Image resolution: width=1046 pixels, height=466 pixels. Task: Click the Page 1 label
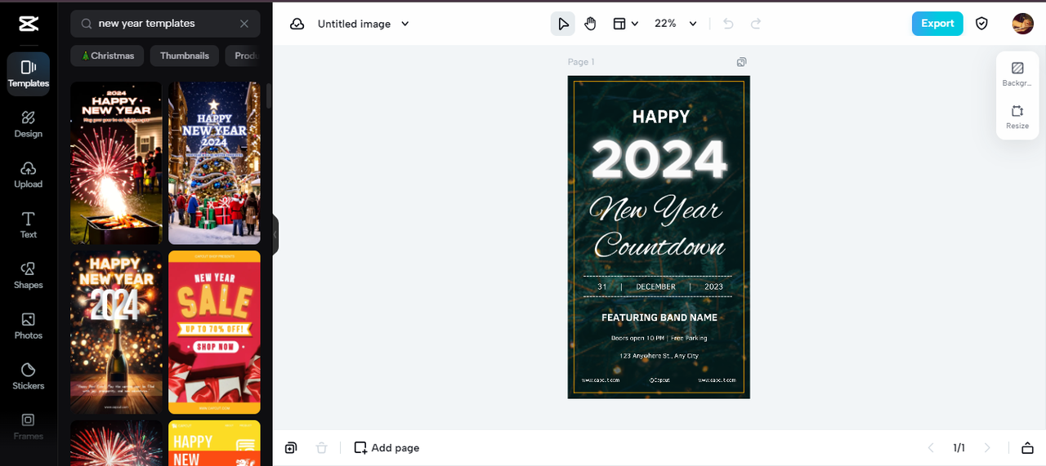click(x=581, y=62)
